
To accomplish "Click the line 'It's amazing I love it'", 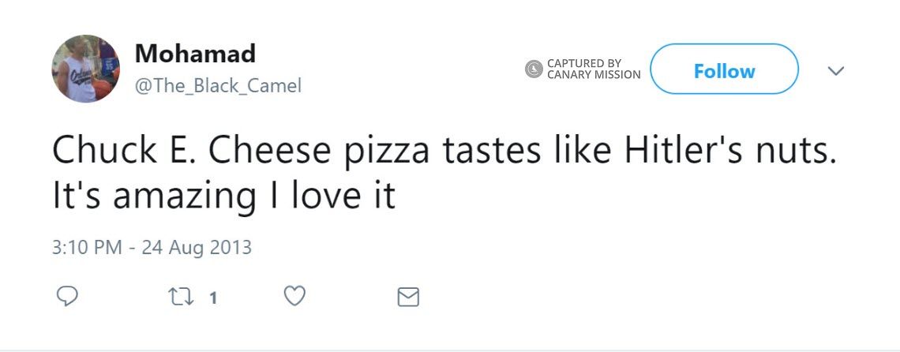I will pyautogui.click(x=223, y=196).
